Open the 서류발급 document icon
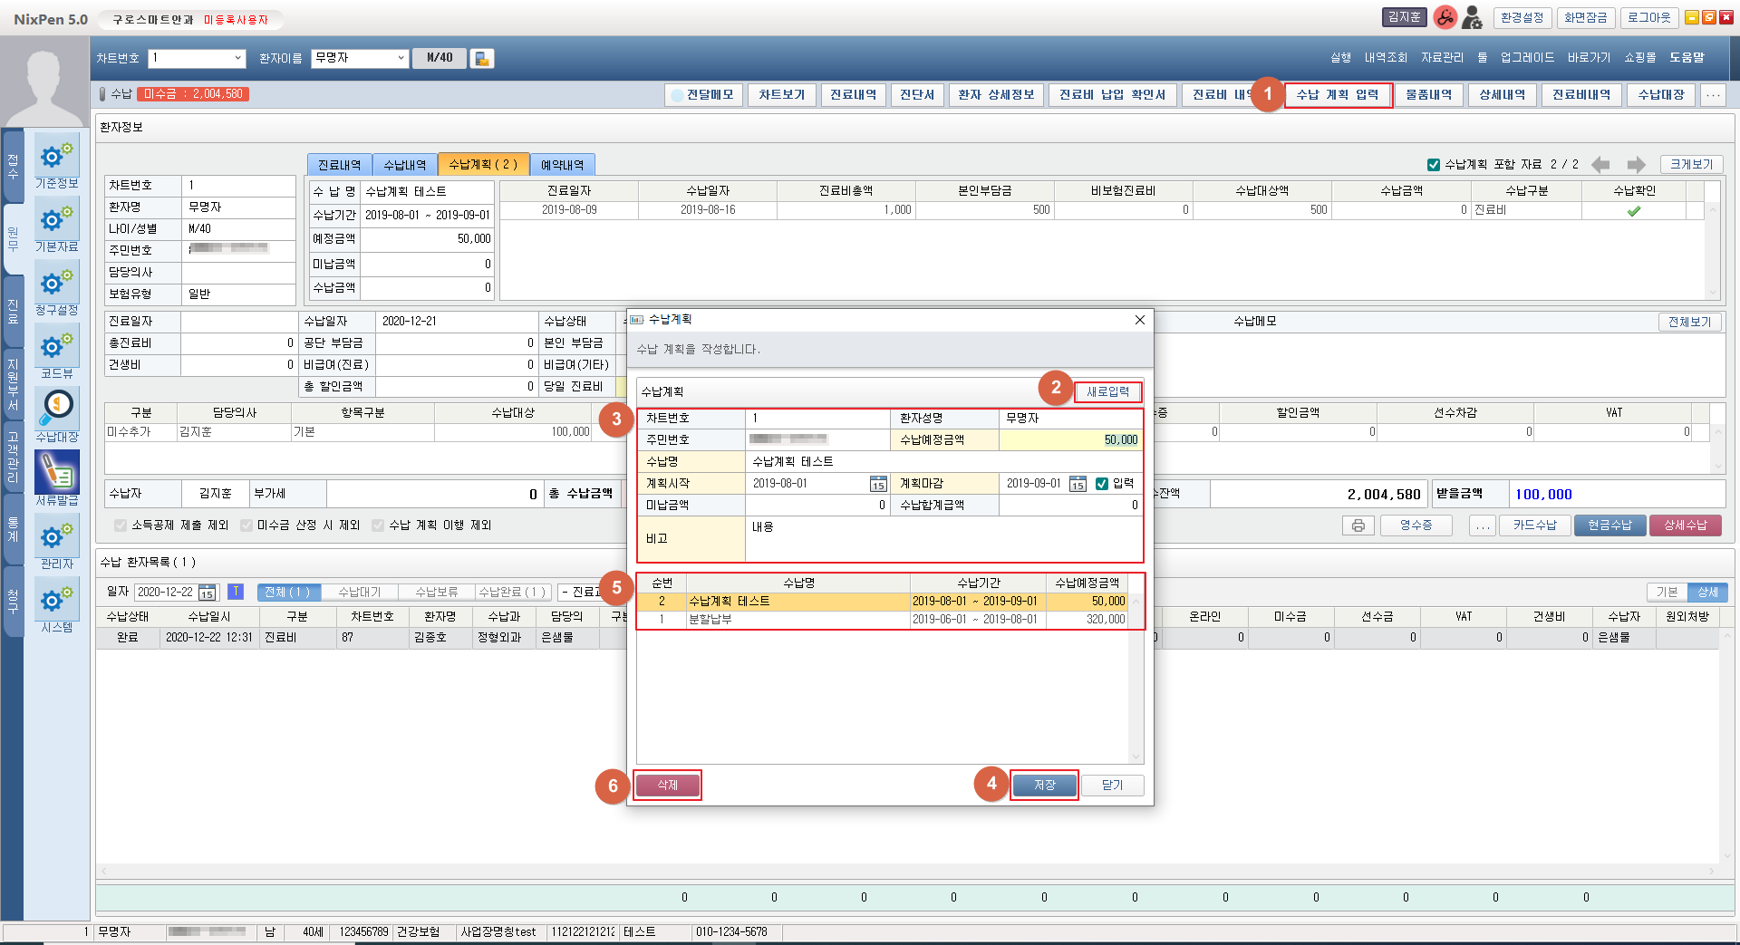 pyautogui.click(x=56, y=472)
